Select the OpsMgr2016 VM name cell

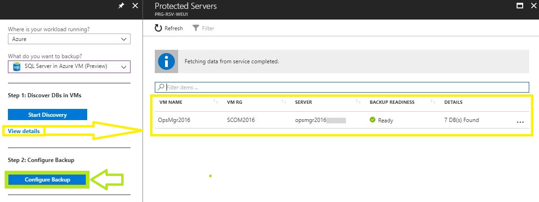click(174, 120)
